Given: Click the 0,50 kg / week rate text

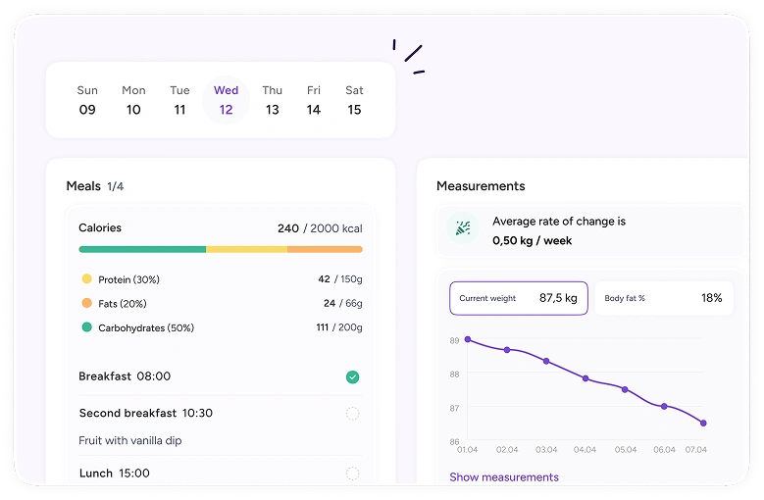Looking at the screenshot, I should click(533, 240).
